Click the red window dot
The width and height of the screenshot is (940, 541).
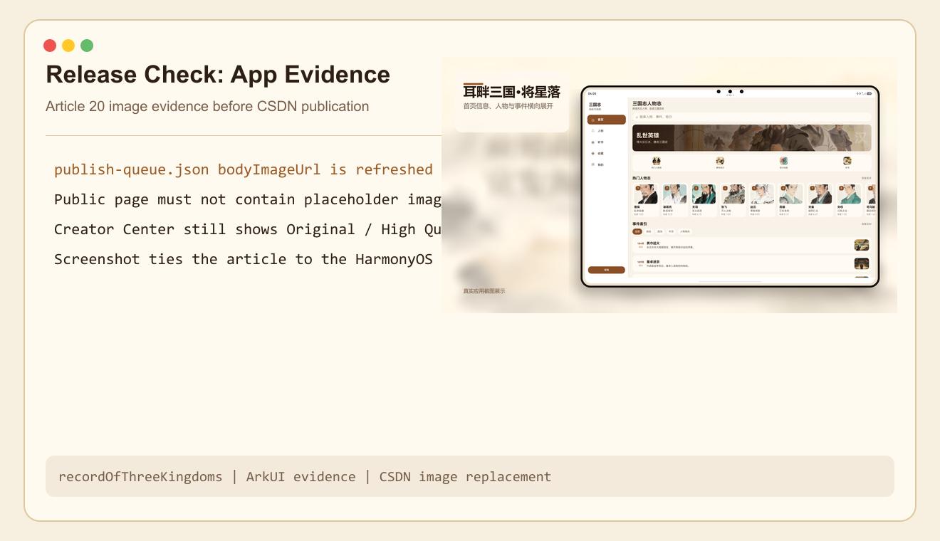click(50, 46)
